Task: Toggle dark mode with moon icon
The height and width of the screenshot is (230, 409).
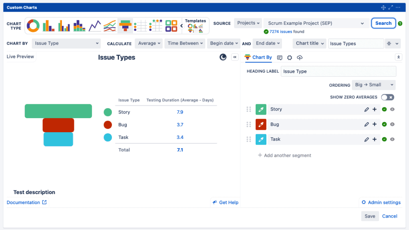Action: tap(223, 57)
